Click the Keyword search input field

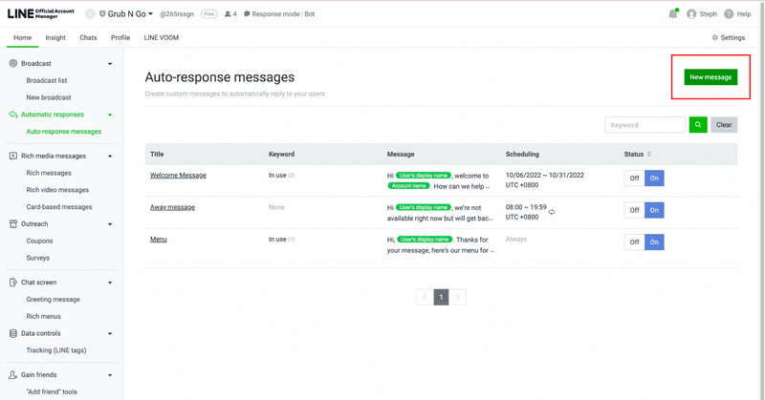[645, 125]
